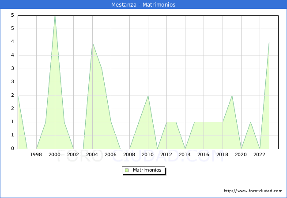287x198 pixels.
Task: Click the 'Matrimonios' legend label
Action: tap(147, 170)
